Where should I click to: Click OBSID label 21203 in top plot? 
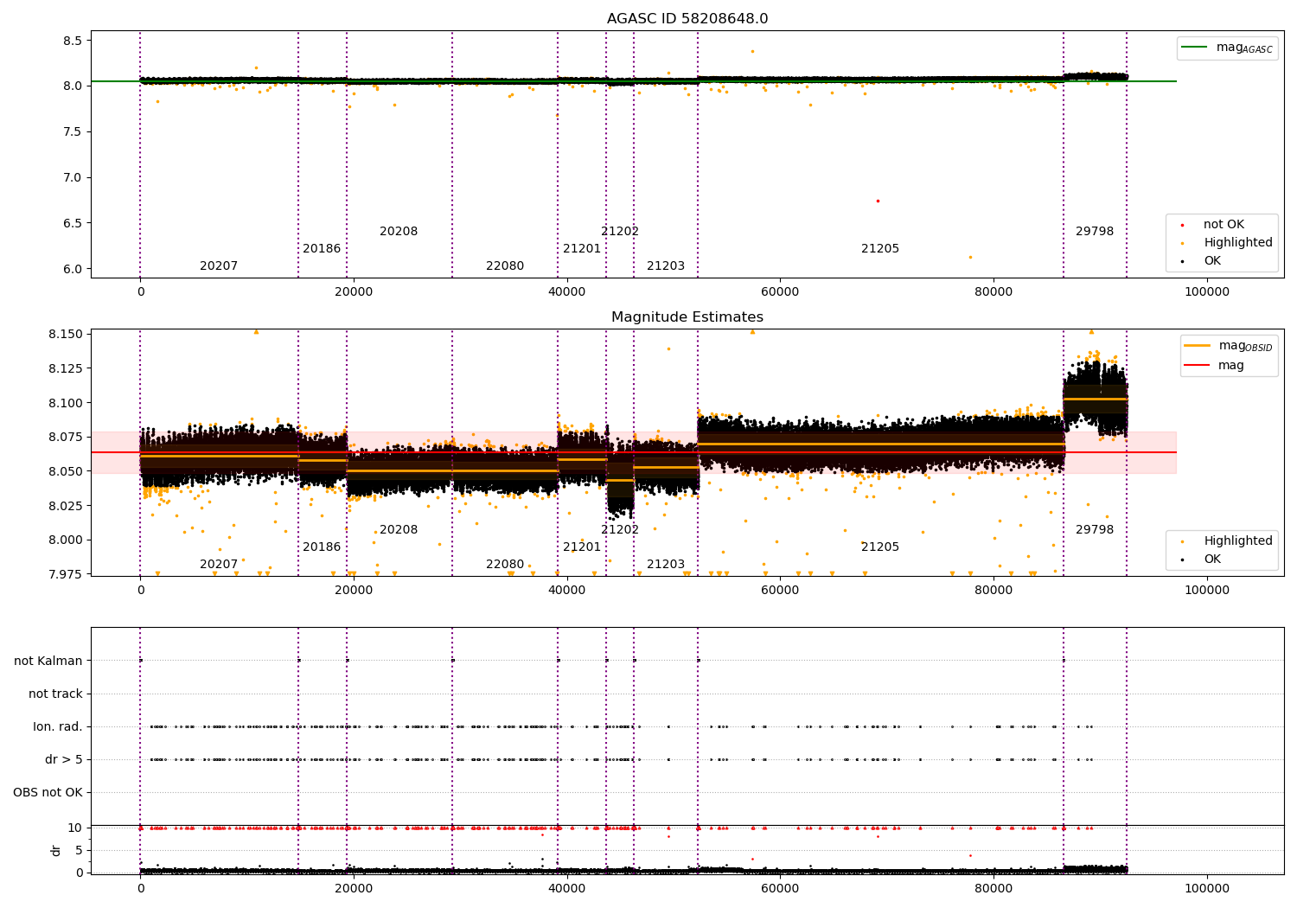[666, 266]
